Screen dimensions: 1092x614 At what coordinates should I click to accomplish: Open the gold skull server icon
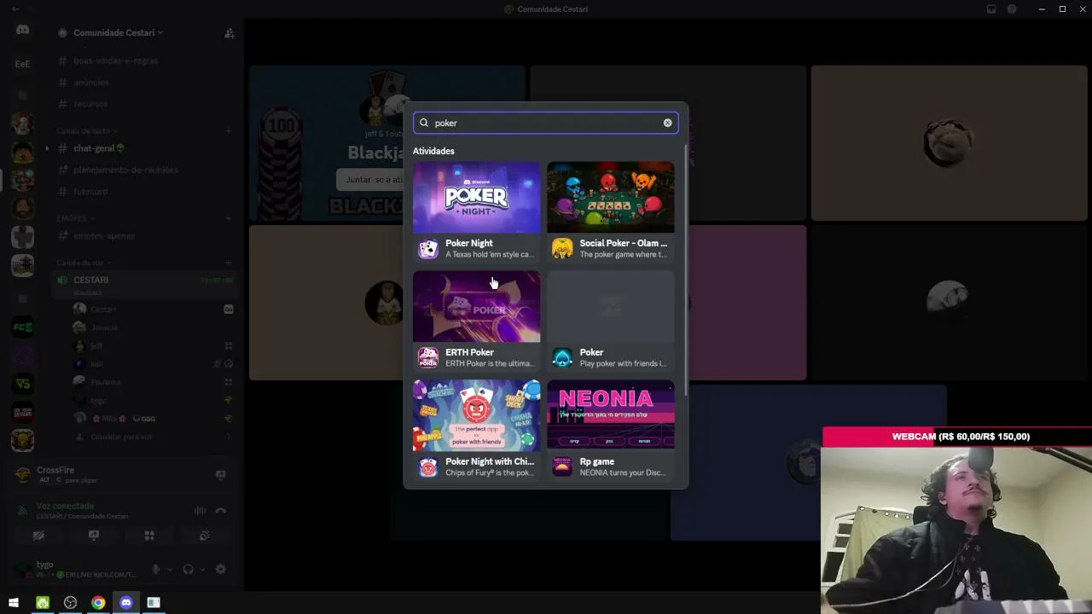(23, 440)
